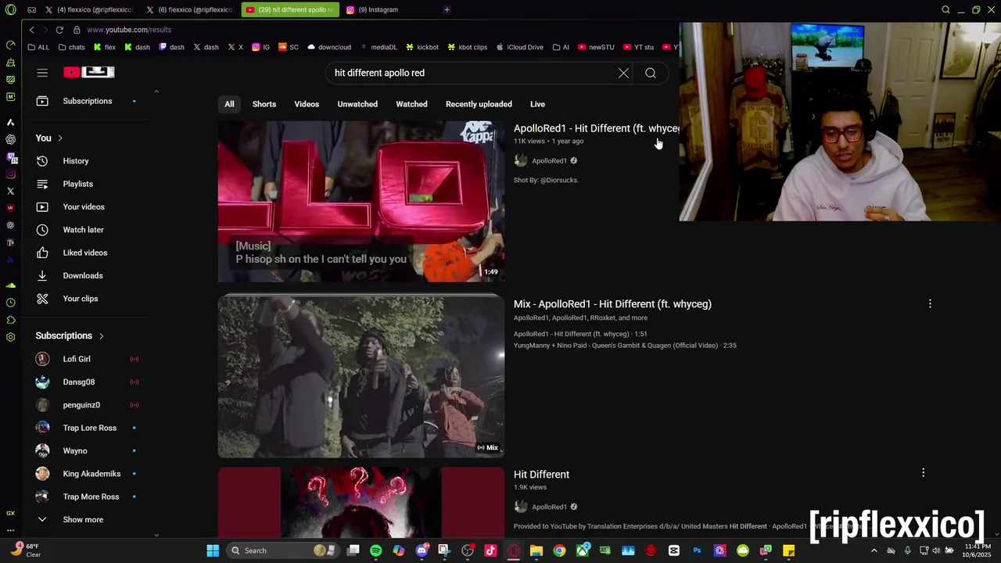Open the Opera menu logo

(x=10, y=10)
